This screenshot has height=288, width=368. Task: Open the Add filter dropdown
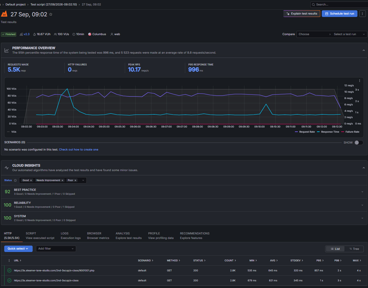[56, 249]
